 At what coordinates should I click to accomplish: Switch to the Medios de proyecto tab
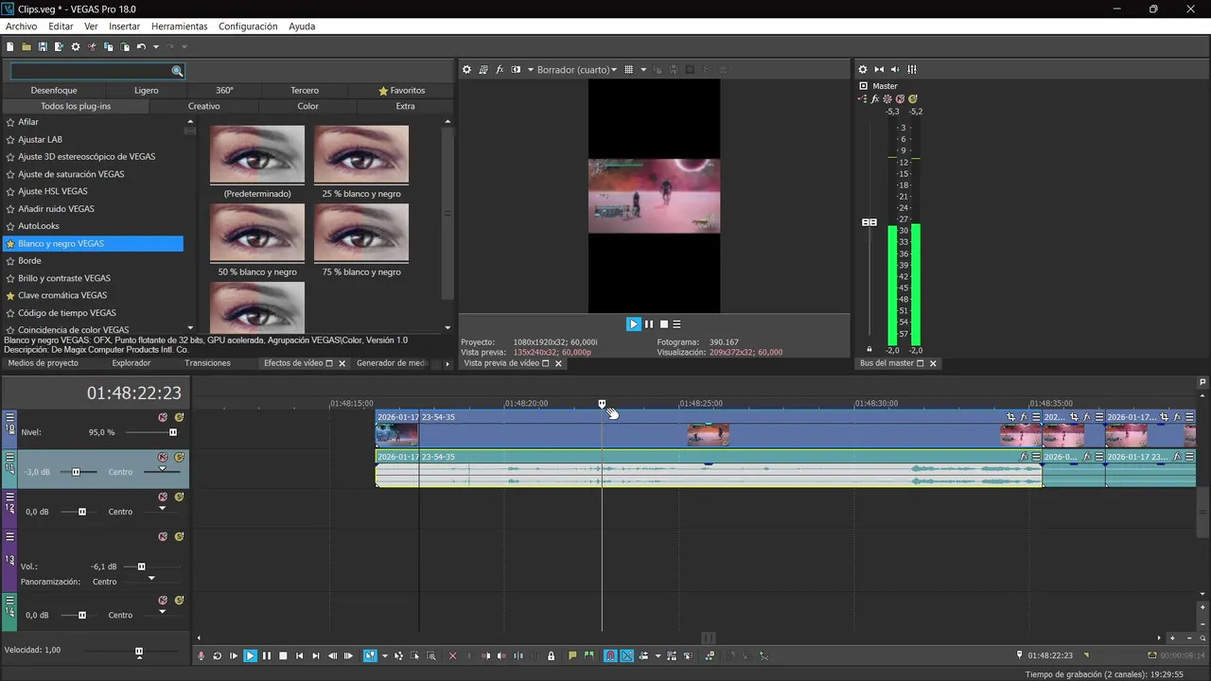click(x=44, y=363)
